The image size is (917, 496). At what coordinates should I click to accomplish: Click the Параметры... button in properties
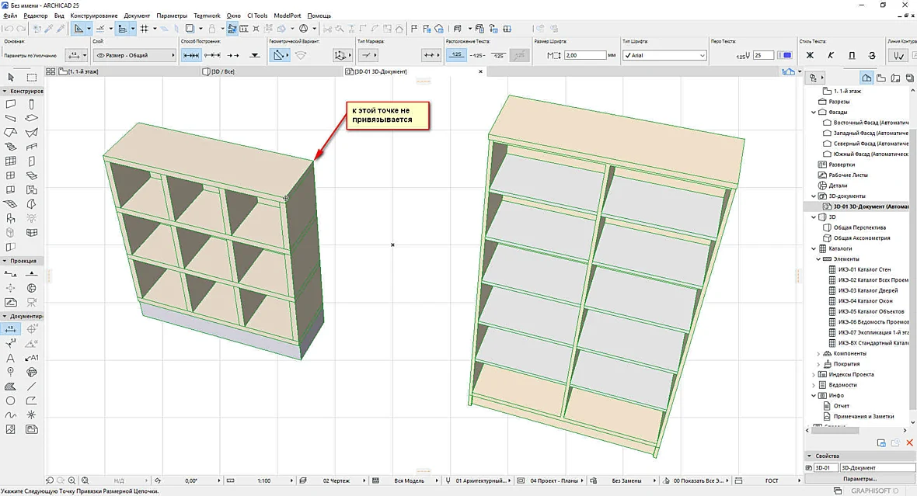pos(859,478)
